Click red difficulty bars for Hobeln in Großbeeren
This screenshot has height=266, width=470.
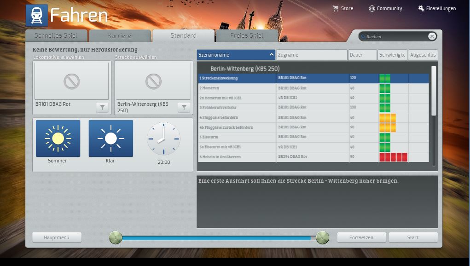click(x=393, y=157)
